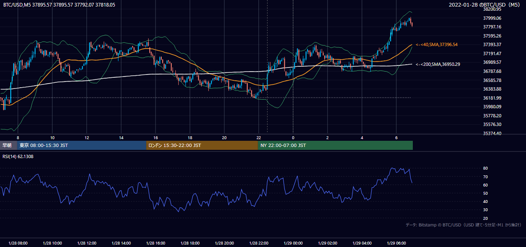Click the last candle at the chart's right edge
This screenshot has height=247, width=526.
412,24
